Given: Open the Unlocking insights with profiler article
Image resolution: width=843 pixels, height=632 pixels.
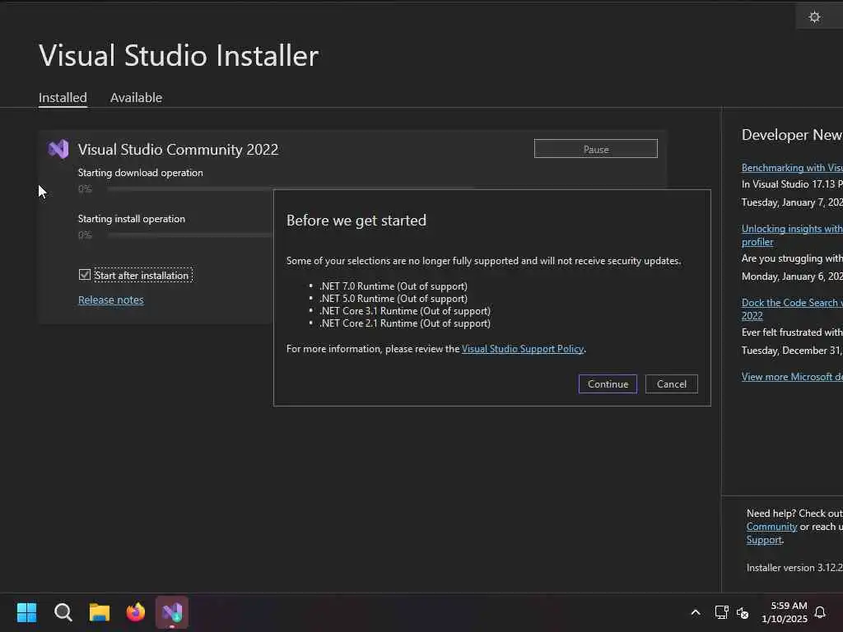Looking at the screenshot, I should click(x=792, y=235).
